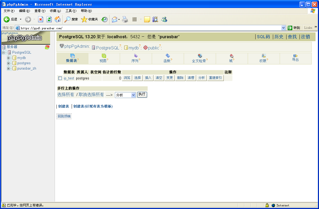Expand the Links toolbar chevron
Screen dimensions: 319x209
316,27
